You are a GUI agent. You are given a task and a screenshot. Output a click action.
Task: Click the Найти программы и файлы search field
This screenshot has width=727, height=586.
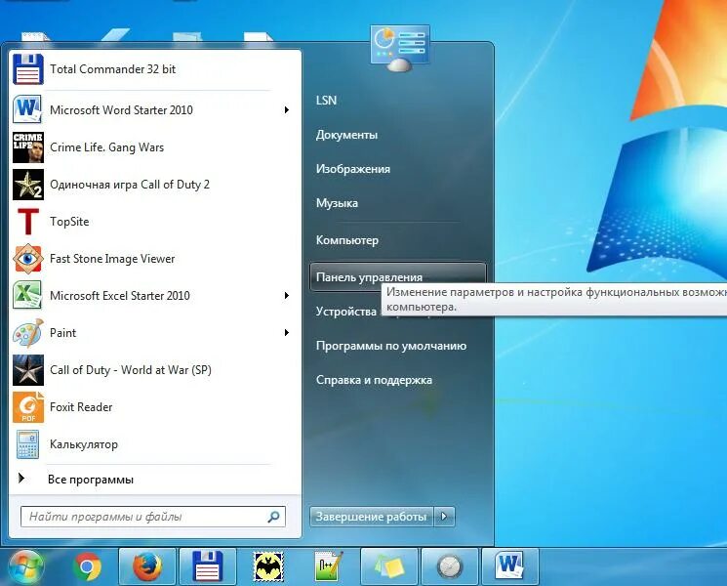(x=153, y=517)
